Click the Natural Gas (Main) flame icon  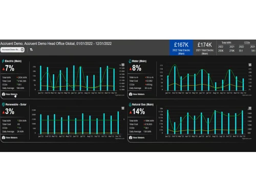coord(130,104)
